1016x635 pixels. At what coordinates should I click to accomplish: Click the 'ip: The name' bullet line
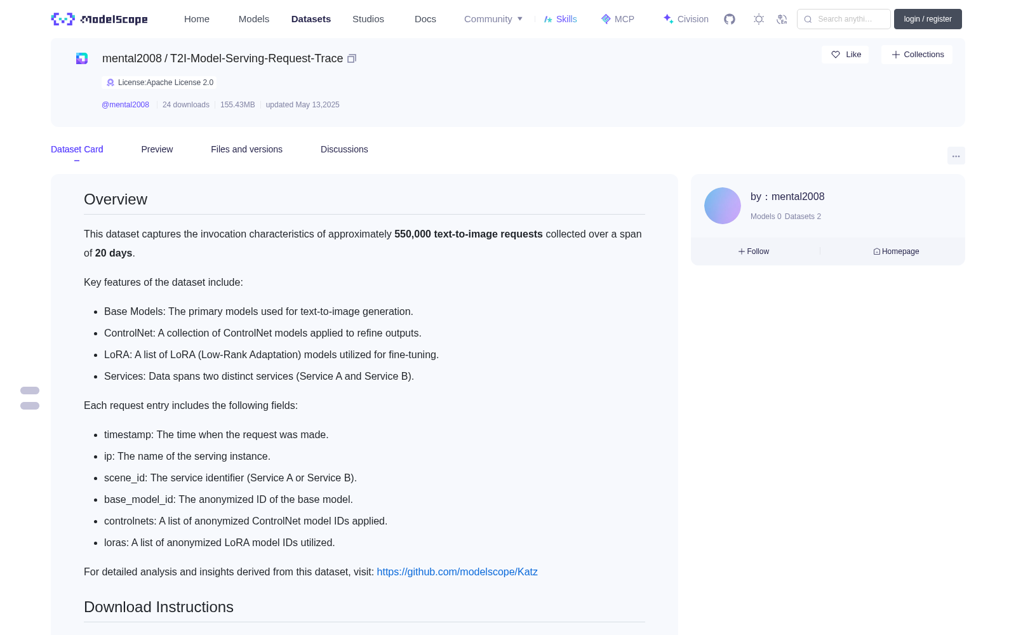187,457
